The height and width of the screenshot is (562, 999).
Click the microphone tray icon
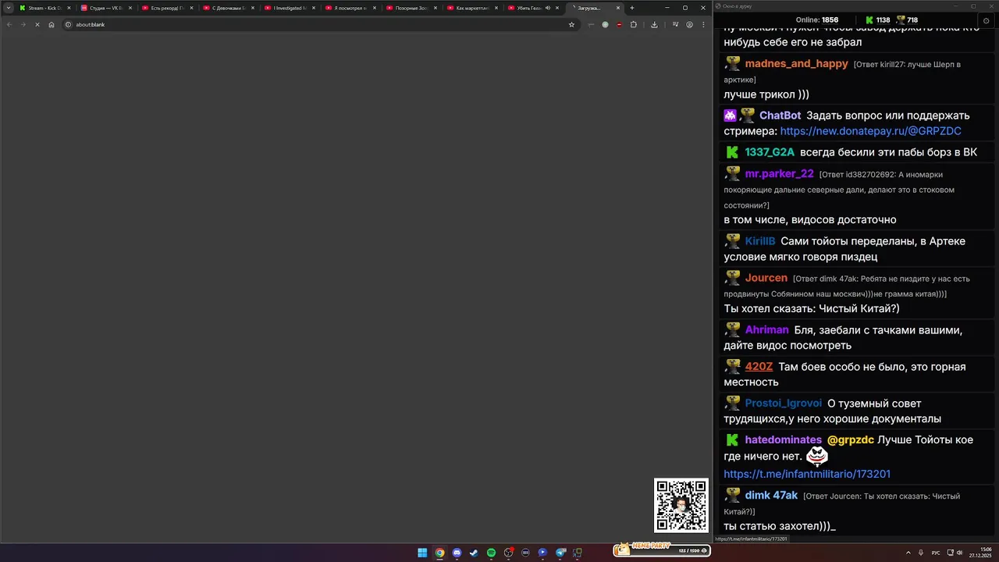pos(921,553)
